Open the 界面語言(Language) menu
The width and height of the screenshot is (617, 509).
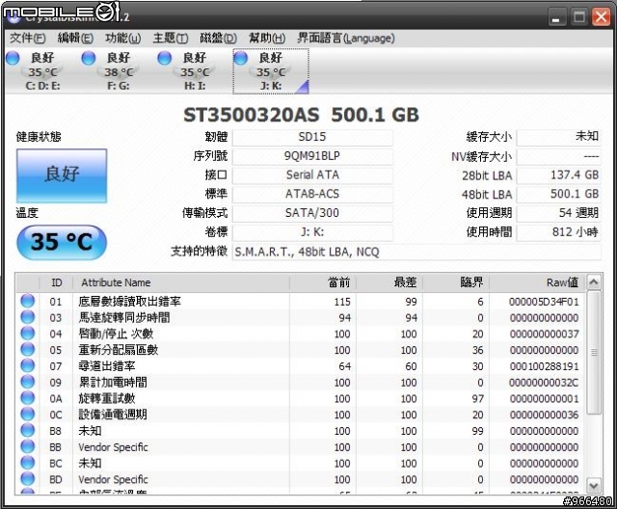click(346, 39)
